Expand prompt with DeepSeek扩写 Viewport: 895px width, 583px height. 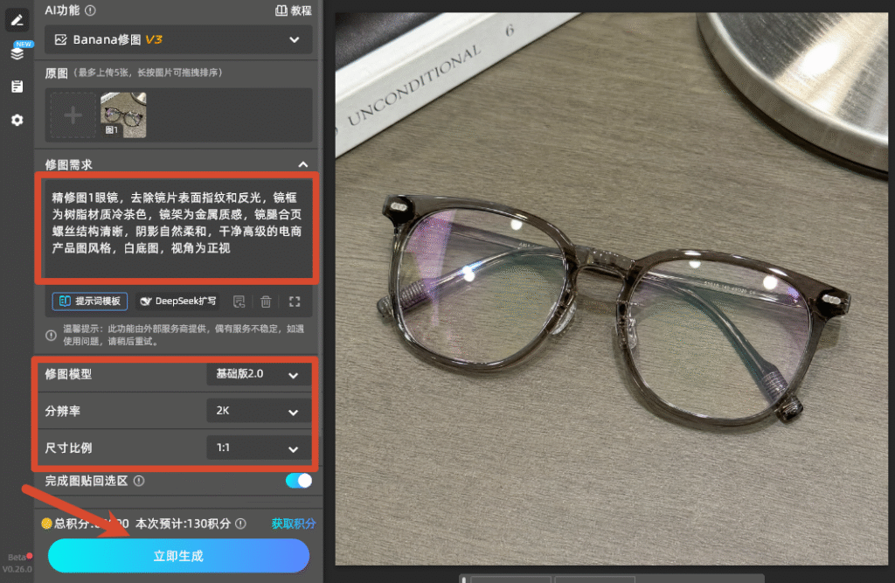tap(178, 301)
